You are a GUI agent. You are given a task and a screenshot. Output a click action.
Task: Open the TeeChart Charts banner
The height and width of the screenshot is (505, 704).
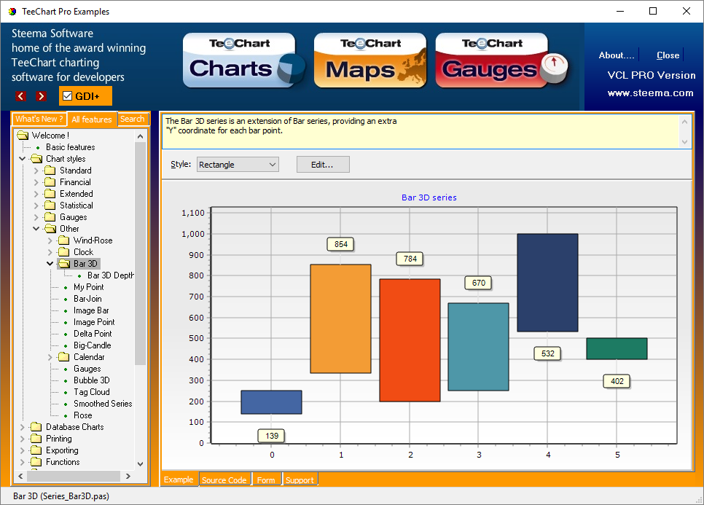[244, 60]
